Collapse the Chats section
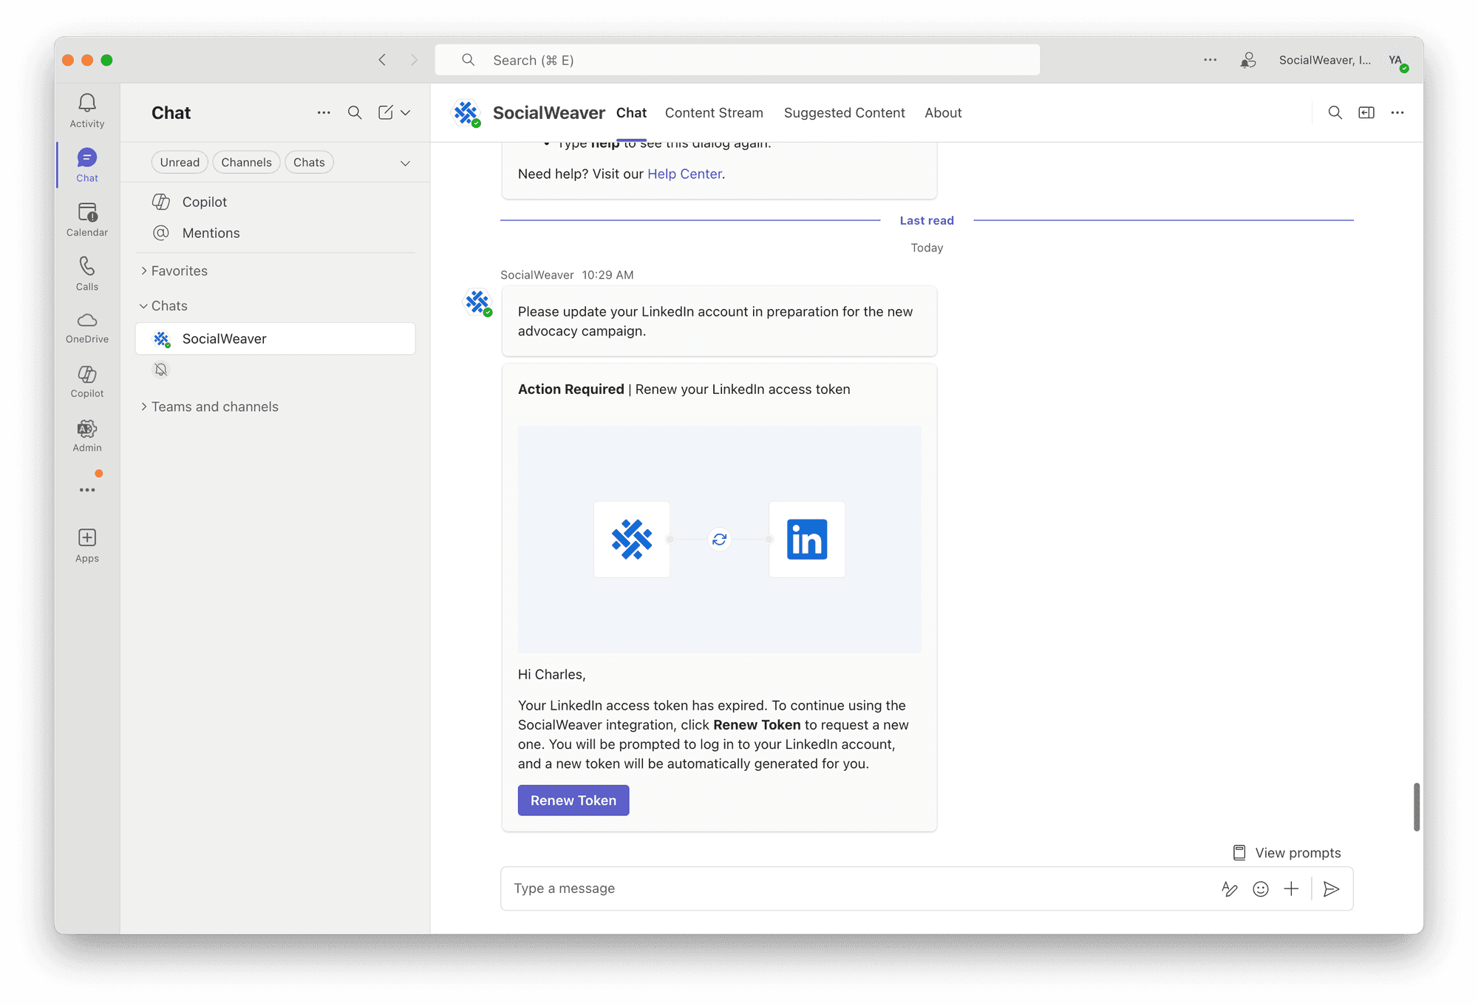Screen dimensions: 1478x1006 coord(168,306)
